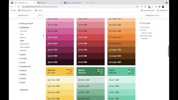The image size is (178, 100).
Task: Open the Bootstrap v5.0 version dropdown
Action: click(153, 15)
